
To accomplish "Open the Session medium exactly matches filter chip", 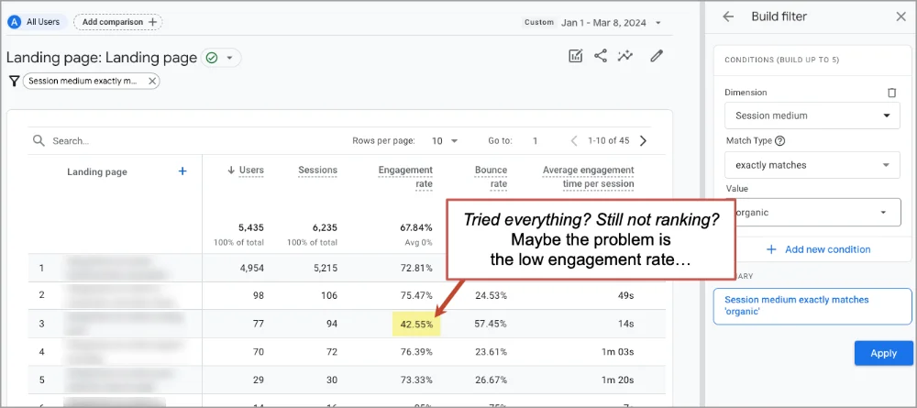I will [x=83, y=82].
